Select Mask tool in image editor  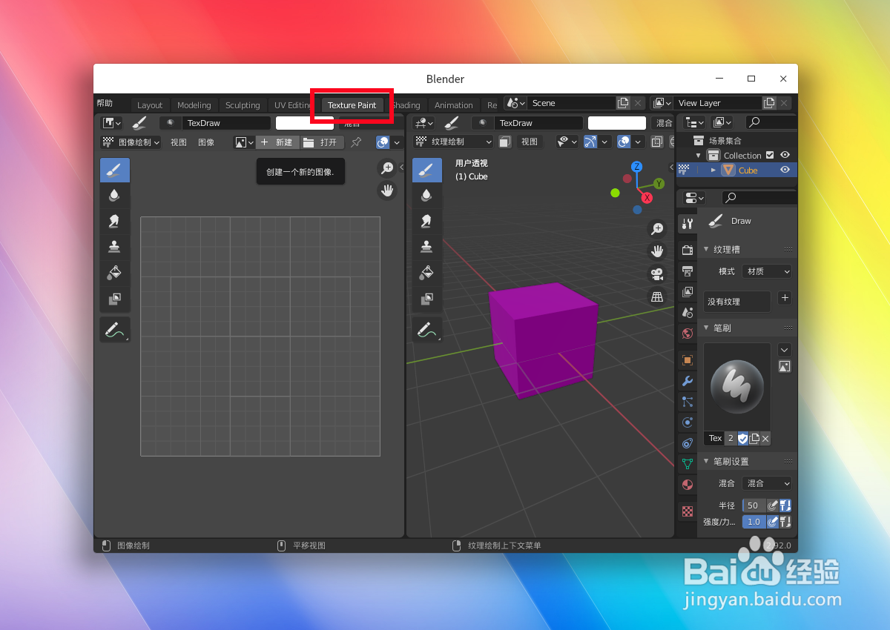coord(115,299)
